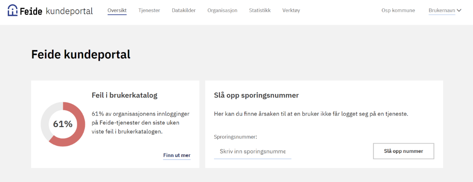The height and width of the screenshot is (182, 473).
Task: Select Osp kommune organization
Action: coord(398,10)
